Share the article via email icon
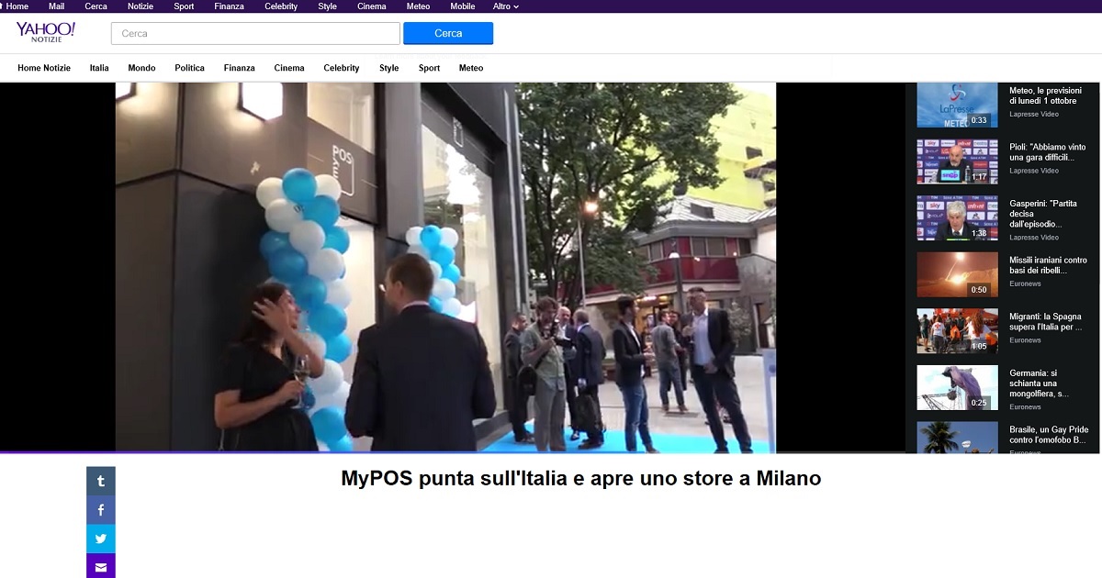The width and height of the screenshot is (1102, 578). [x=101, y=566]
